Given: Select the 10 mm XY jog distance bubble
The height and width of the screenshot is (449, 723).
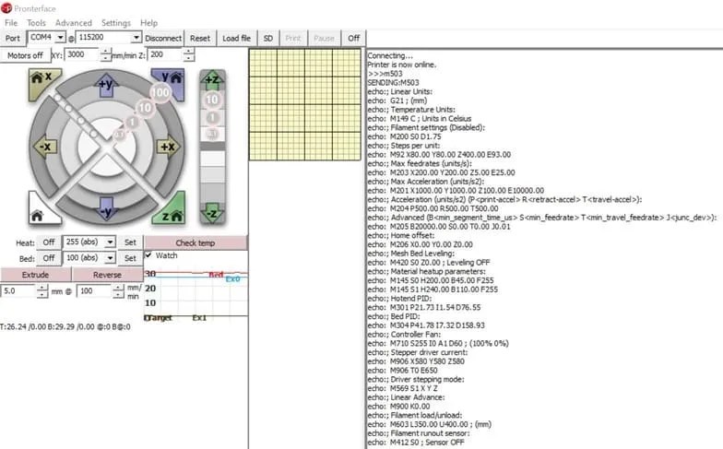Looking at the screenshot, I should click(146, 108).
